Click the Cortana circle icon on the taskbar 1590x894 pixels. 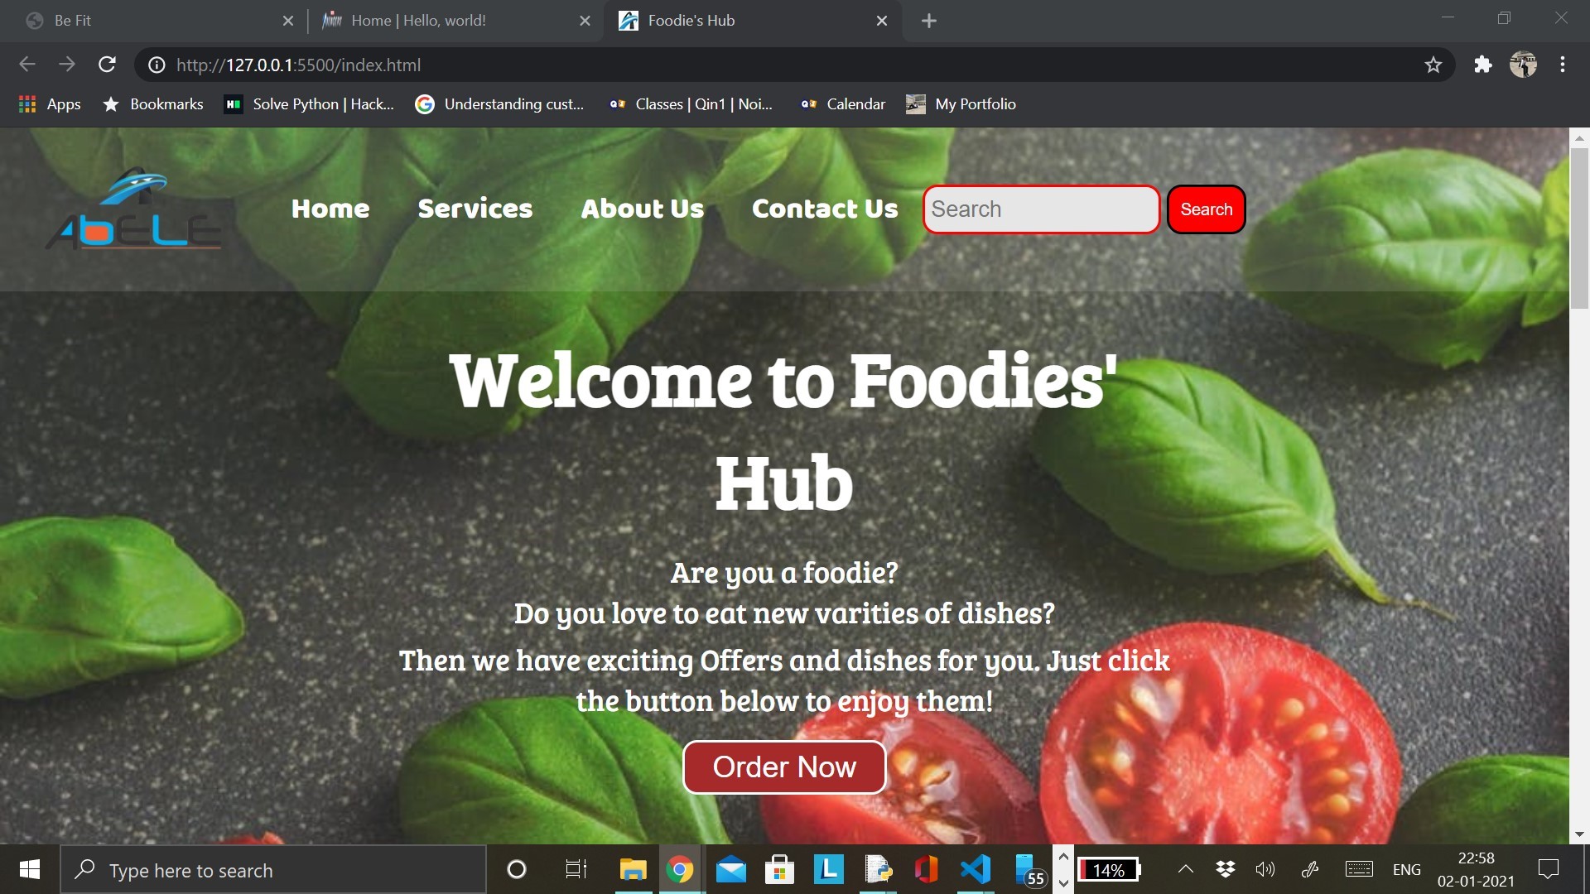(516, 869)
